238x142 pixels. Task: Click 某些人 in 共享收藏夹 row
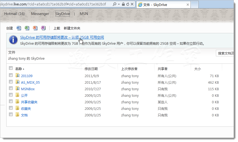click(x=163, y=102)
